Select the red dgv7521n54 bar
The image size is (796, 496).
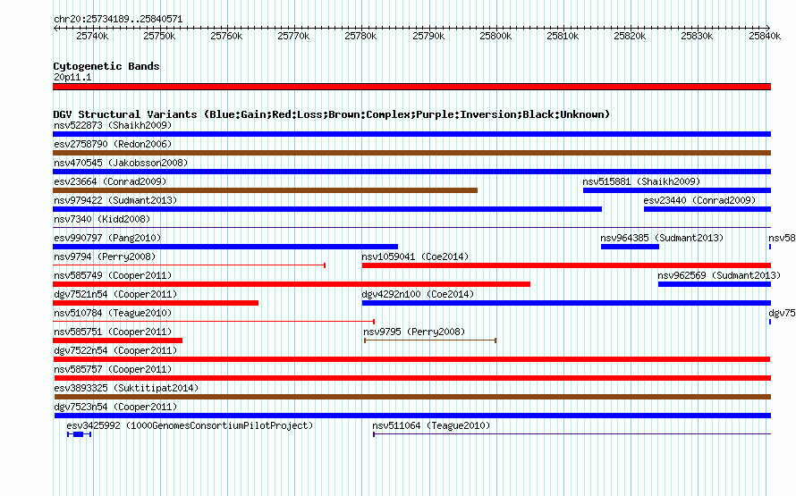pos(156,303)
